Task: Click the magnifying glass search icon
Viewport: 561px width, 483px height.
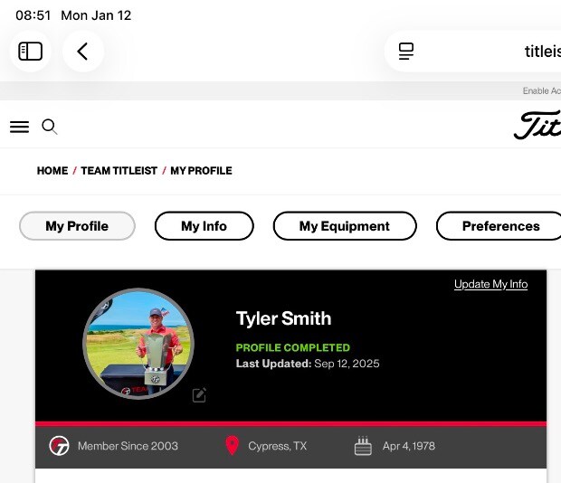Action: click(50, 128)
